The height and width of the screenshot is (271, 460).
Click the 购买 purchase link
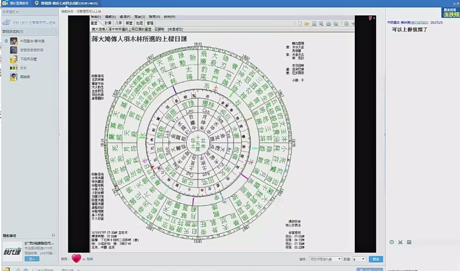(90, 259)
